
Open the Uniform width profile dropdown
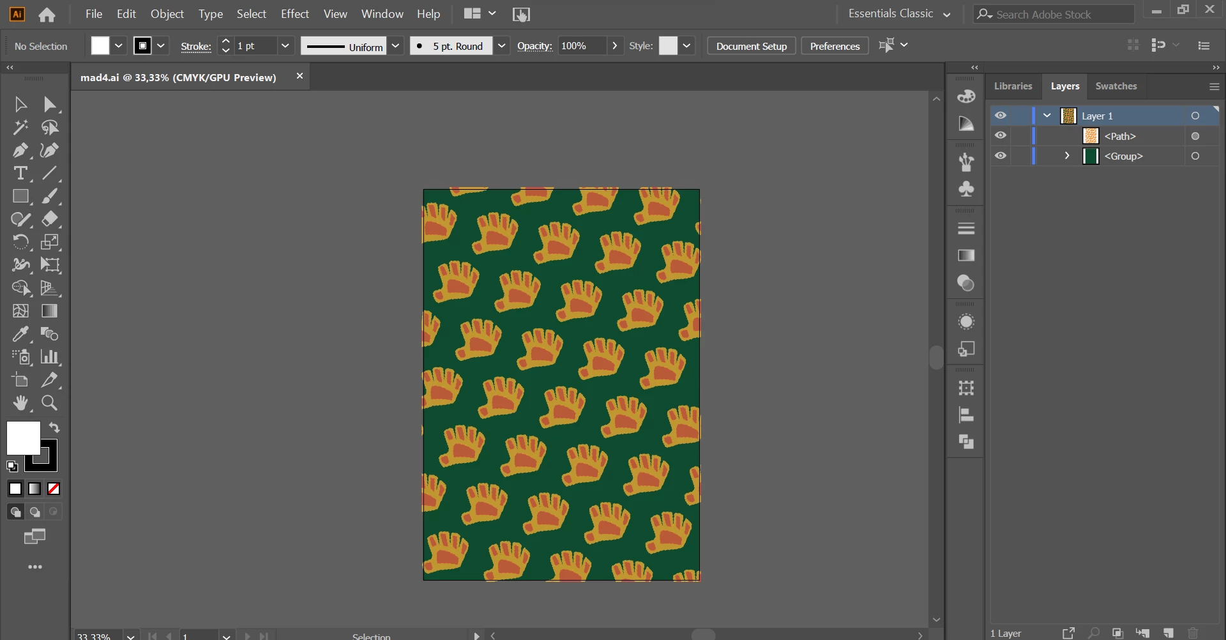coord(395,46)
